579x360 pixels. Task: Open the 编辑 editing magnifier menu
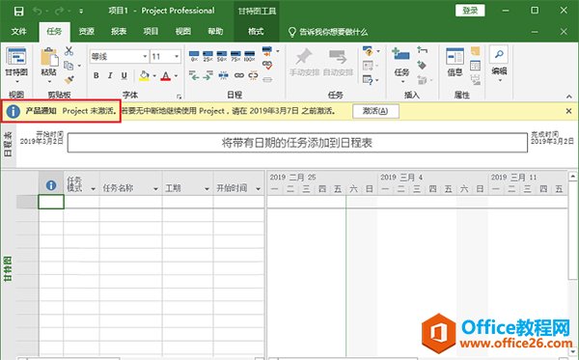point(499,64)
